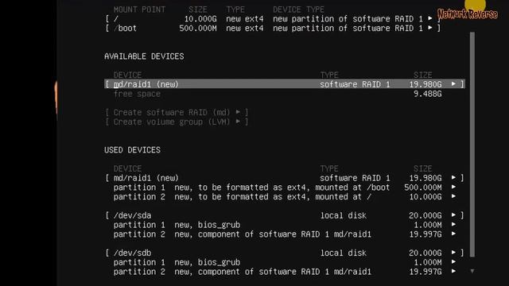Select md/raid1 (new) under Used Devices
The height and width of the screenshot is (286, 509).
coord(285,178)
